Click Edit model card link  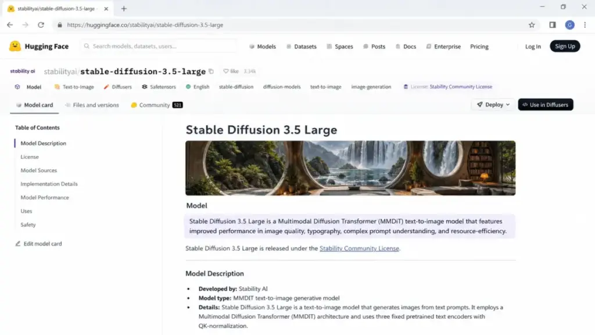[38, 244]
